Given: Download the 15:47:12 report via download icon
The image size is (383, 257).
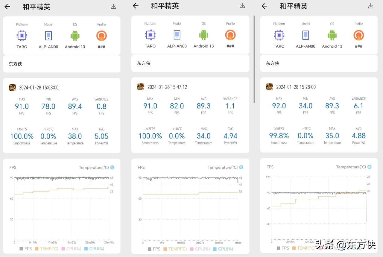Looking at the screenshot, I should (x=242, y=6).
